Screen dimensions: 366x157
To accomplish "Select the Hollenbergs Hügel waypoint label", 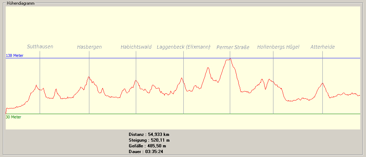I will click(x=278, y=47).
